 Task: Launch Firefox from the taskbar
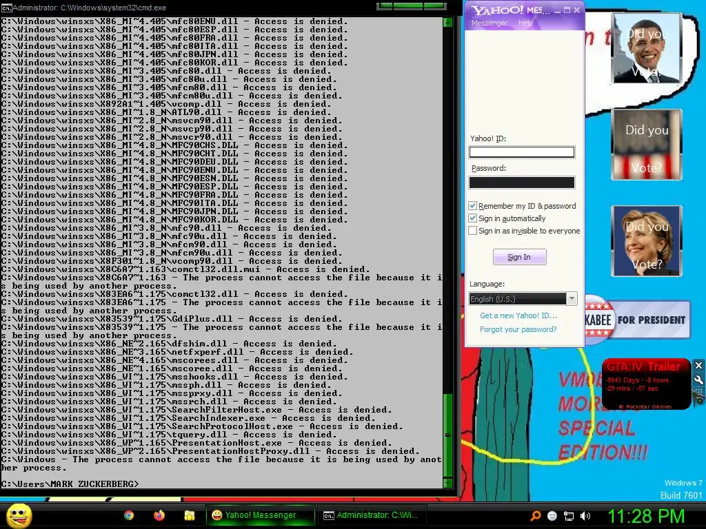coord(159,515)
